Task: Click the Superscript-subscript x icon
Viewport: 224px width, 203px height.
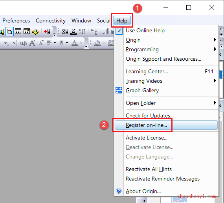Action: 15,43
